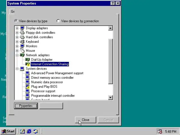Click the Plug and Play BIOS warning icon

(x=28, y=87)
